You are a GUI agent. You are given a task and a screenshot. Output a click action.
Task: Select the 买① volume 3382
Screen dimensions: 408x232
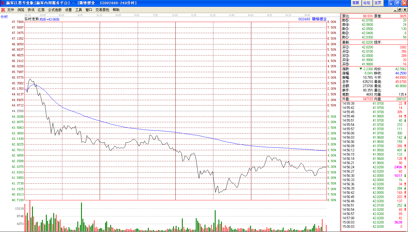tap(403, 47)
